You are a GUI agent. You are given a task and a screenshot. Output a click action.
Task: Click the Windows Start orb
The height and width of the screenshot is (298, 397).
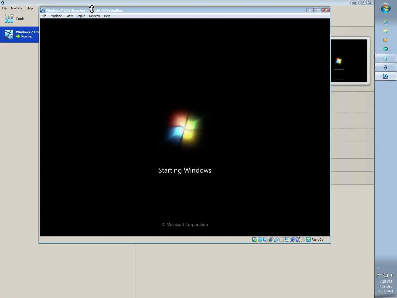point(386,8)
